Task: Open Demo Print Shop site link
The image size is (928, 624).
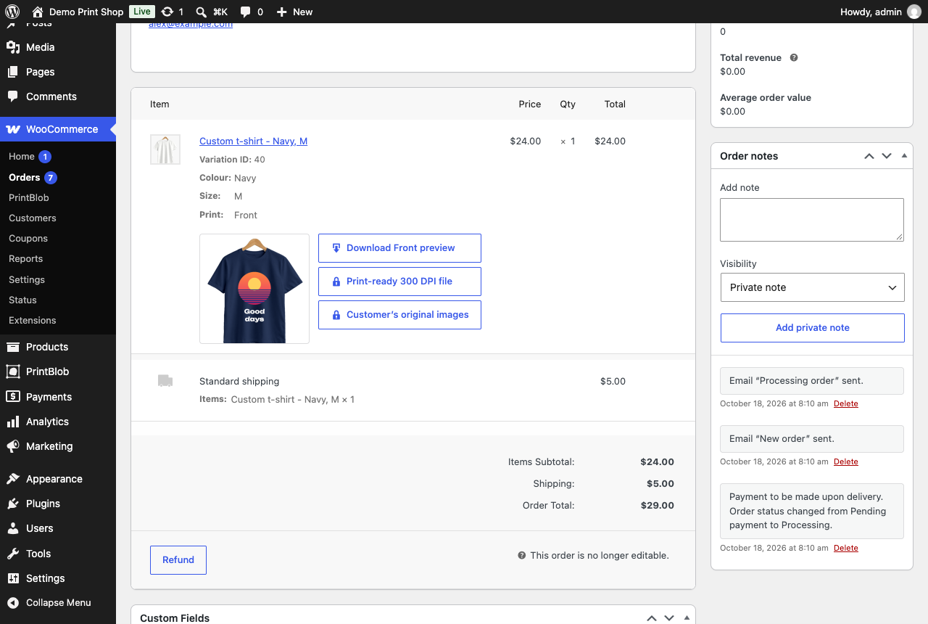Action: 78,12
